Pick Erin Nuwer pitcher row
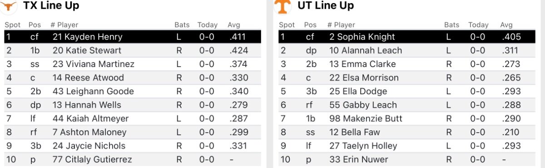Screen dimensions: 545x168 (x=406, y=159)
